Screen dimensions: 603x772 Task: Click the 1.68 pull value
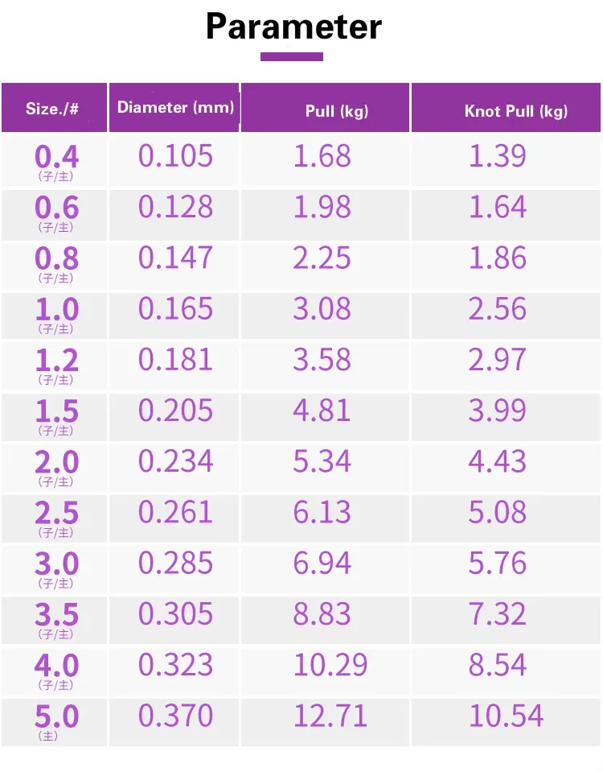(x=322, y=156)
